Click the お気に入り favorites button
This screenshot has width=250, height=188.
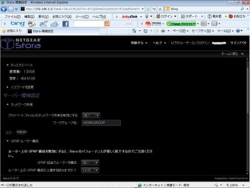pyautogui.click(x=12, y=31)
